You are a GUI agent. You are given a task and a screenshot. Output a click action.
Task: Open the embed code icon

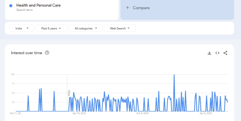tap(217, 53)
